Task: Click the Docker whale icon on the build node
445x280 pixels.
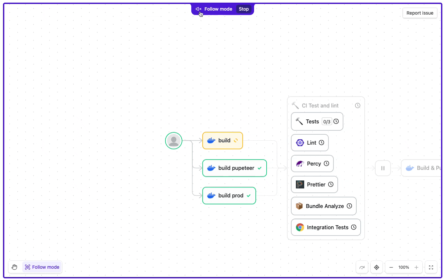Action: (211, 140)
